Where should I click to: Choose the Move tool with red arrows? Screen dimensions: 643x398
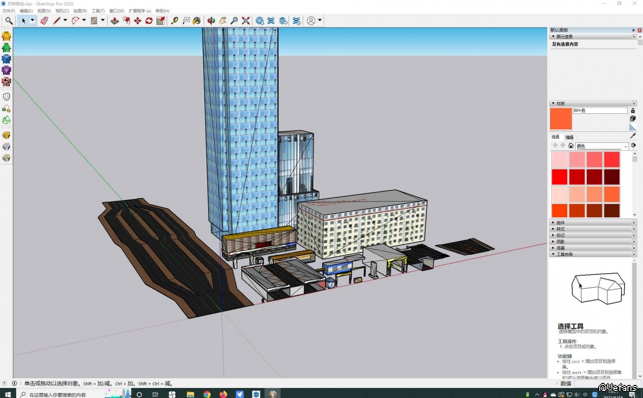coord(138,21)
